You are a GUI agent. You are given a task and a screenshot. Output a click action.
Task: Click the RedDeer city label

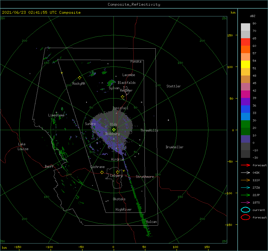point(126,90)
